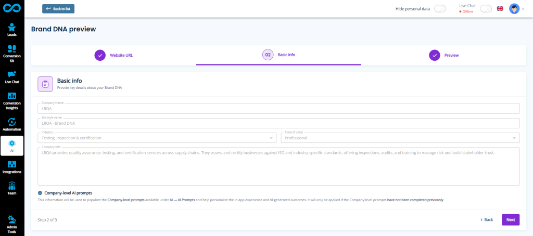Viewport: 533px width, 236px height.
Task: Open Conversion Kit in the sidebar
Action: click(x=12, y=54)
